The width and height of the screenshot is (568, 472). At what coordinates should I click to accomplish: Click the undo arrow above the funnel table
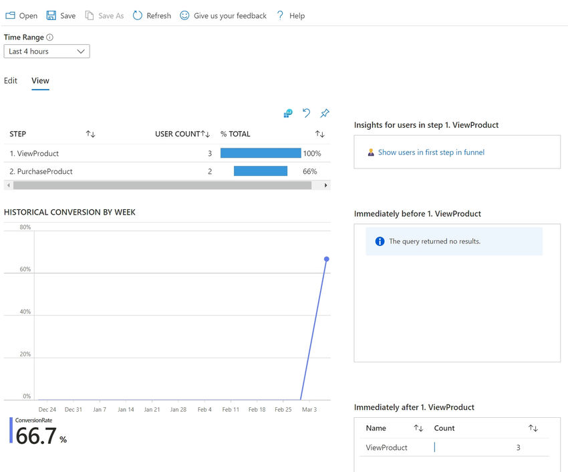pos(306,114)
